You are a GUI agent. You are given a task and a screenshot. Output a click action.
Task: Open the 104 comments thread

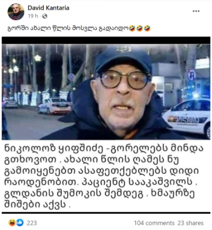pyautogui.click(x=154, y=223)
